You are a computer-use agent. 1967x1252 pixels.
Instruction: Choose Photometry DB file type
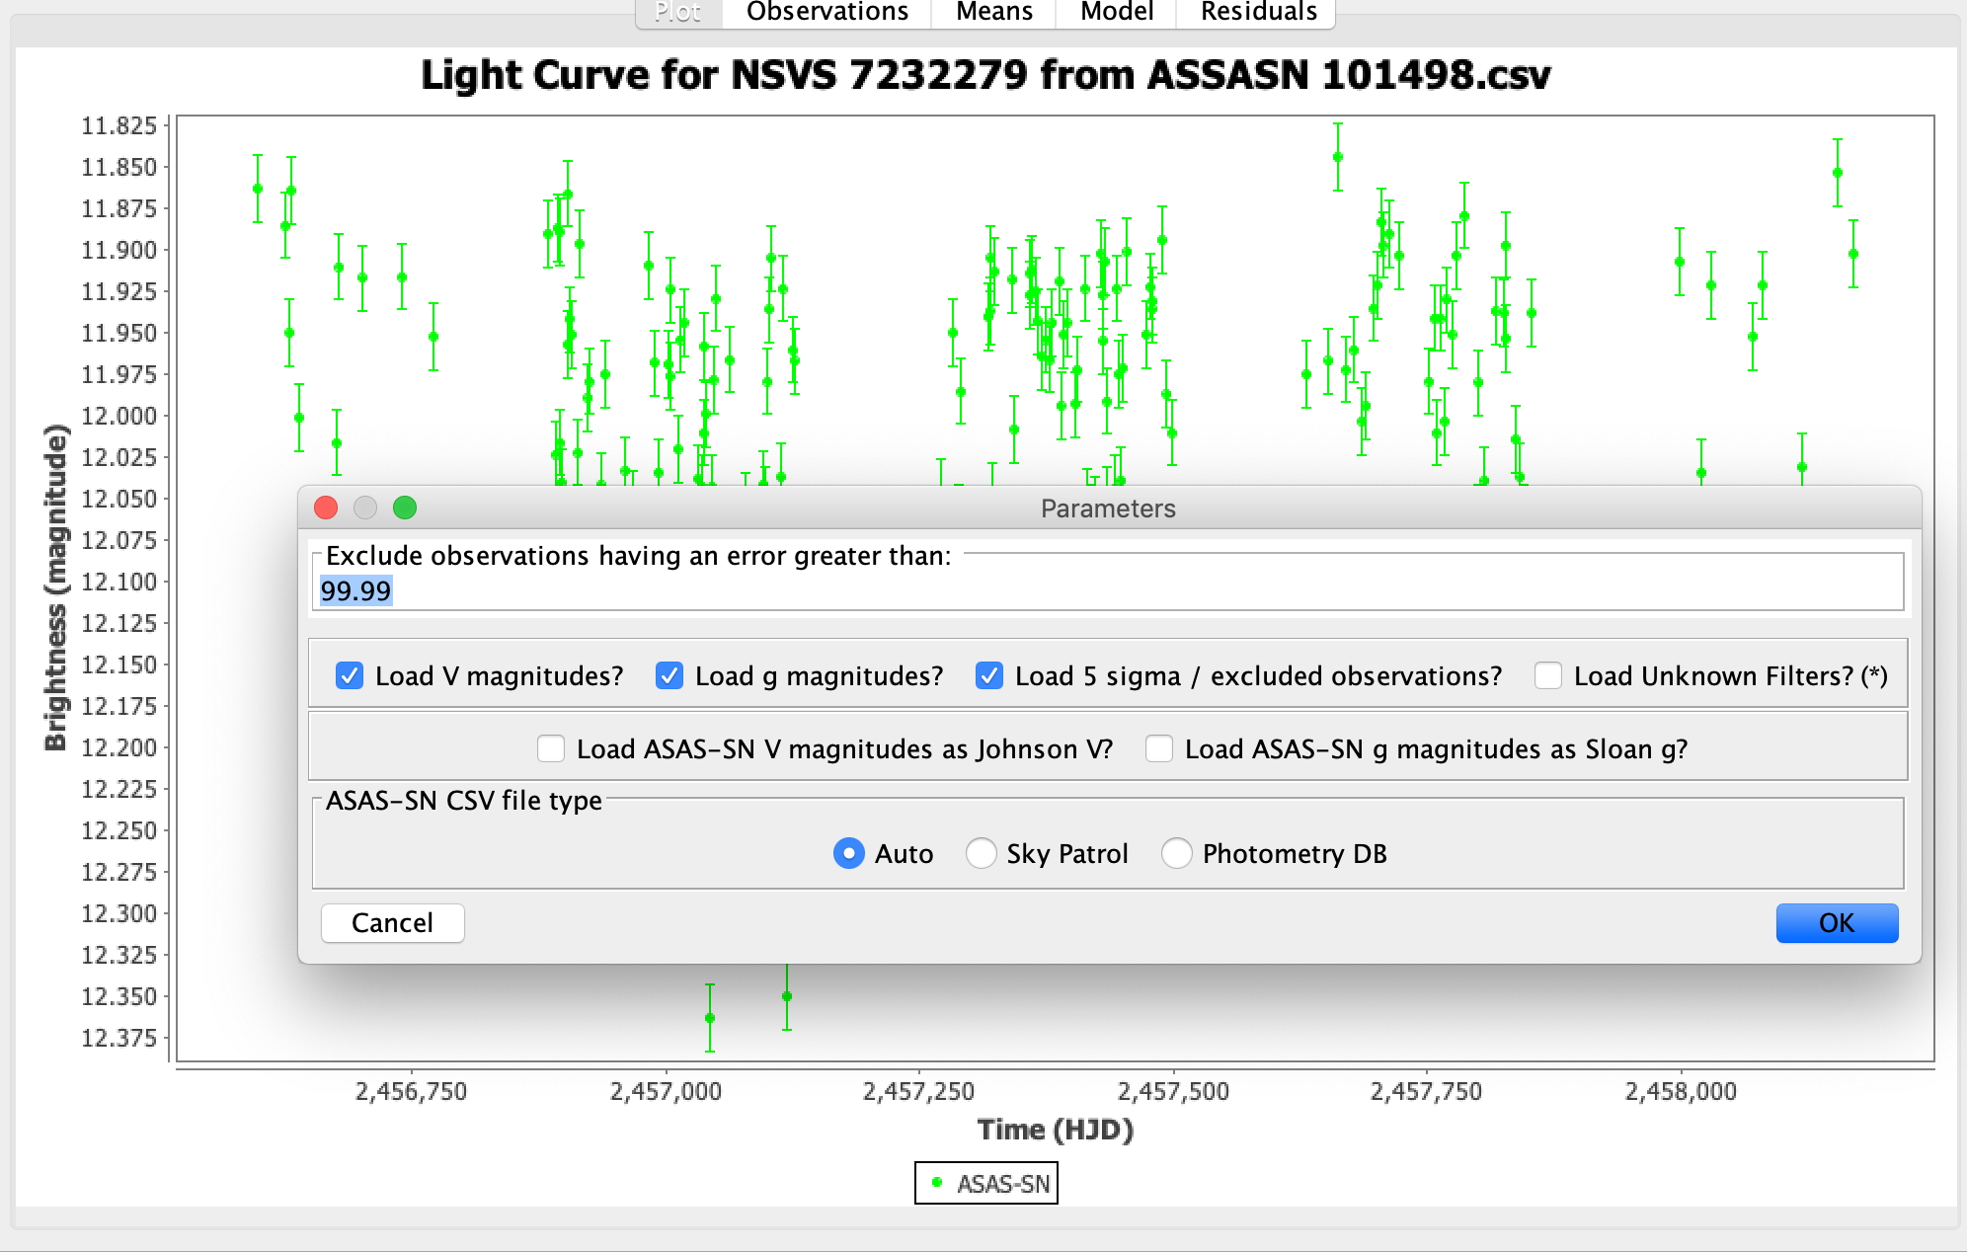[1177, 853]
